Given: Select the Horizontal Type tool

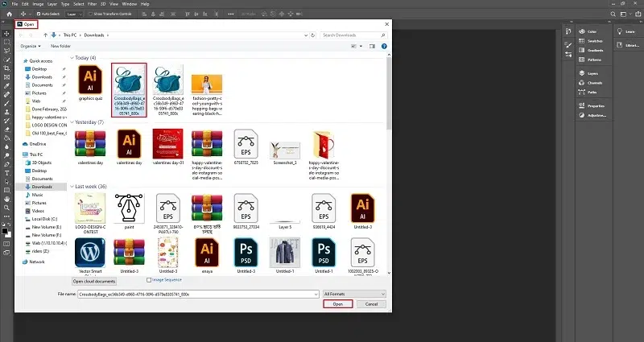Looking at the screenshot, I should pos(6,173).
